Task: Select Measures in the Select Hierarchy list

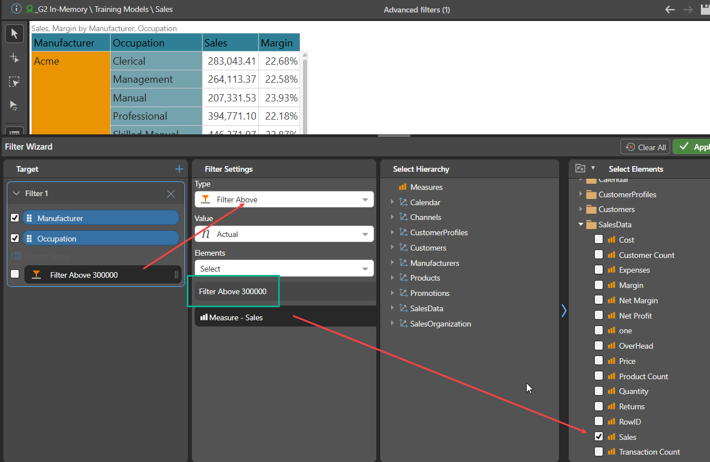Action: (x=426, y=187)
